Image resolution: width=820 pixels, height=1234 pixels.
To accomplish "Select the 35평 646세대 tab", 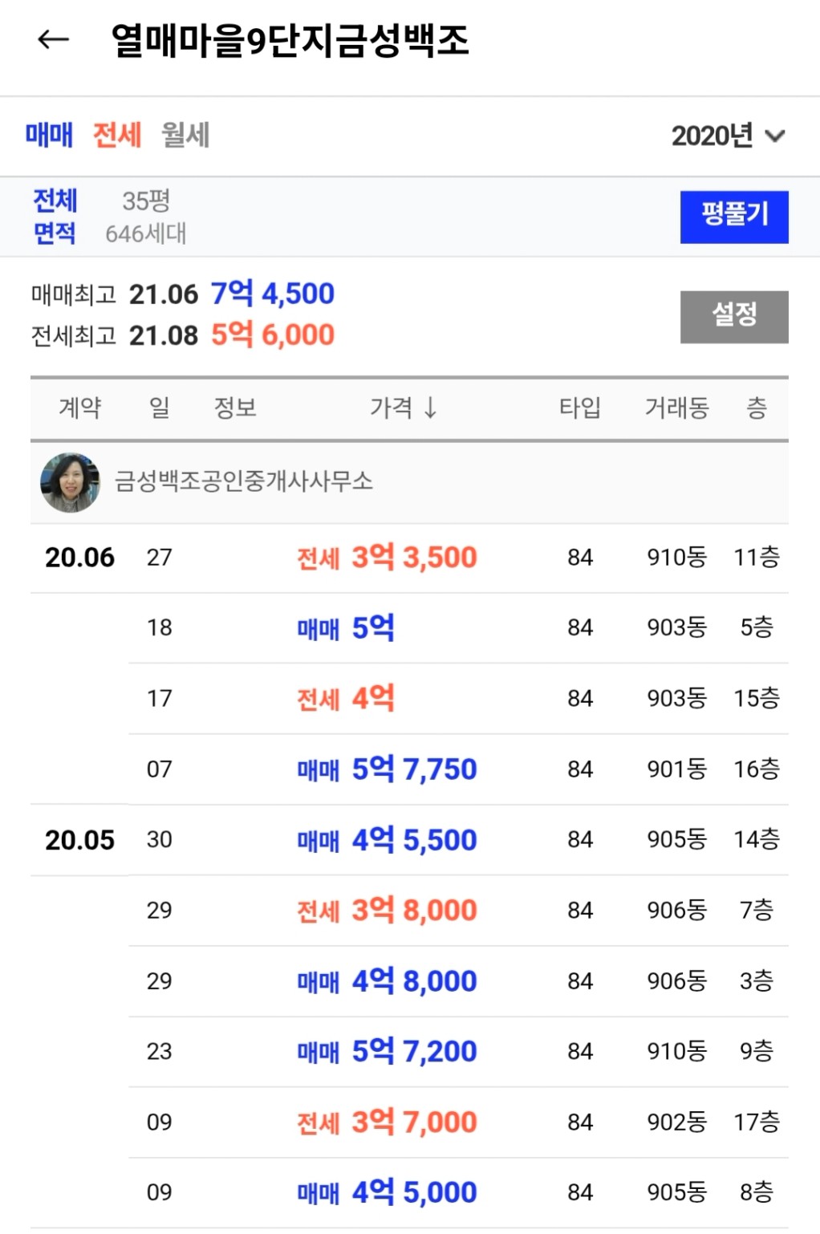I will tap(146, 217).
